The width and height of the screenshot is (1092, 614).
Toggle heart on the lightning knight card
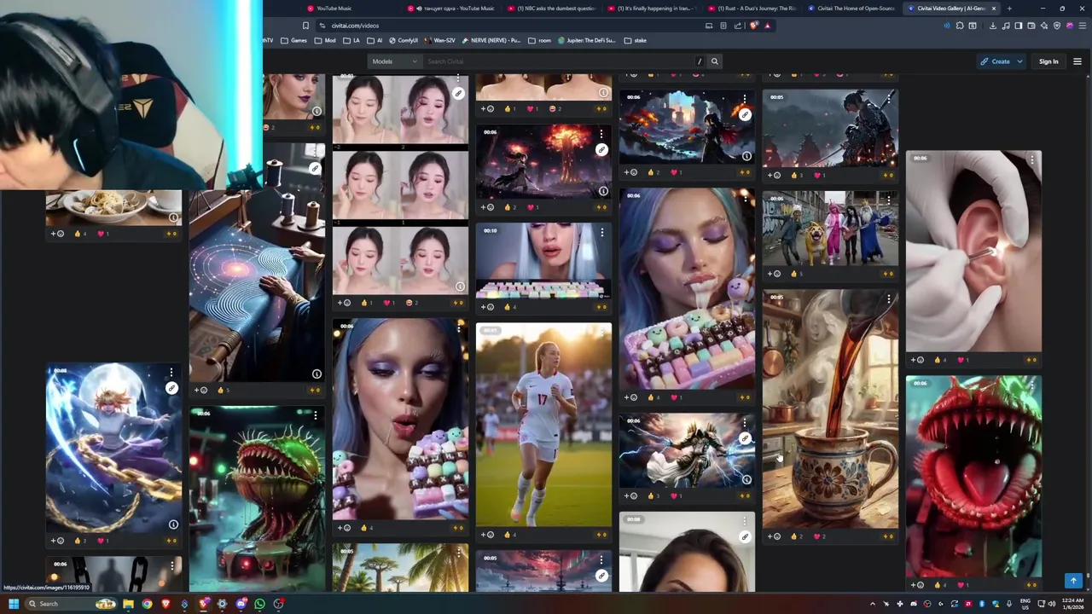(676, 495)
